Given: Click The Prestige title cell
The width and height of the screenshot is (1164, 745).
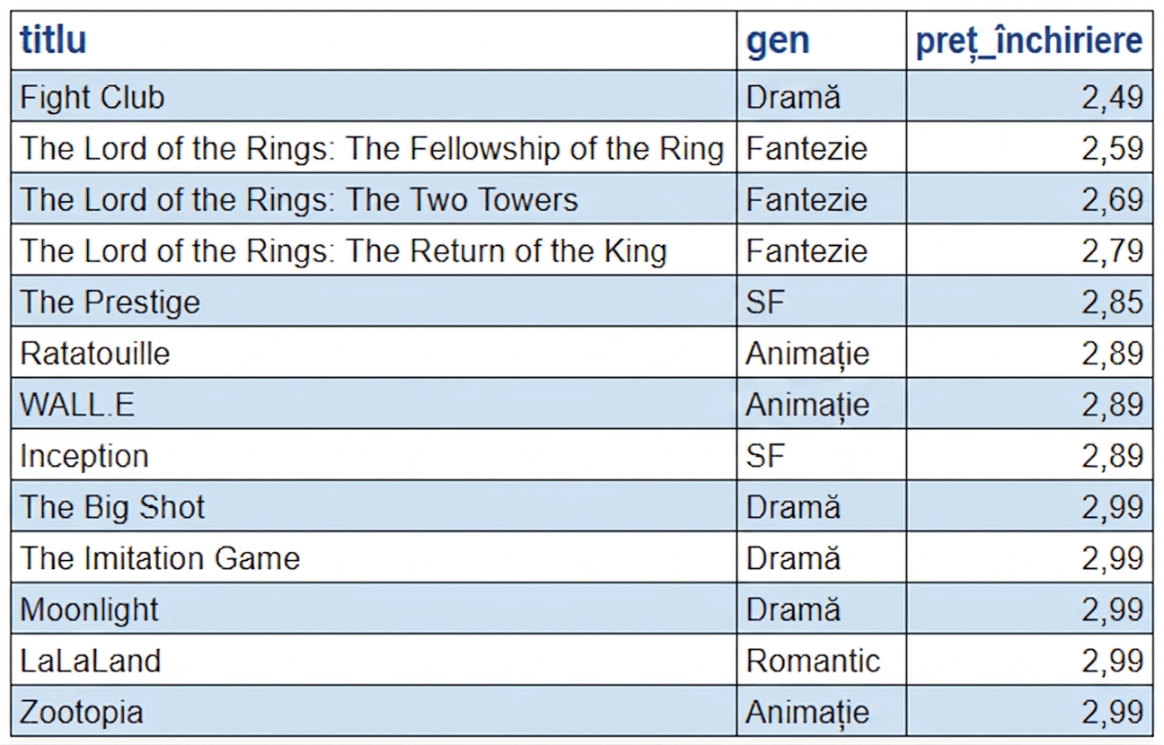Looking at the screenshot, I should [x=374, y=301].
